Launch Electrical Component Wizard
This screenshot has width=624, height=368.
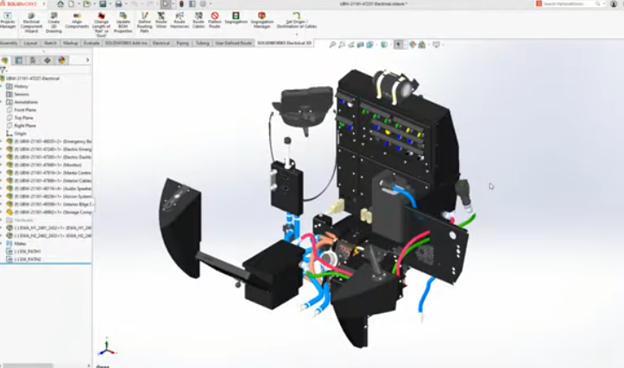[x=31, y=22]
